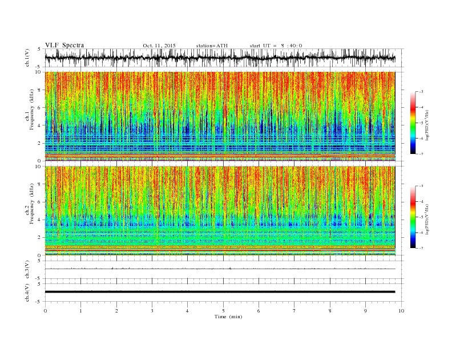Viewport: 452px width, 349px height.
Task: Click inside the ch.2 spectrogram panel
Action: pyautogui.click(x=220, y=211)
